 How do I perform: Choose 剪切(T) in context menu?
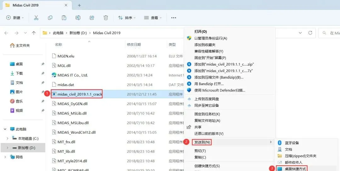[x=200, y=151]
